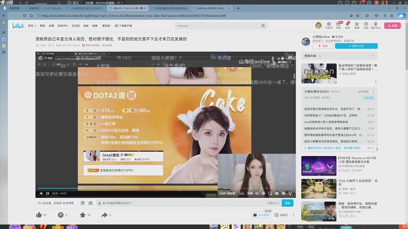Follow uploader with 关注 button
The width and height of the screenshot is (408, 229).
356,46
